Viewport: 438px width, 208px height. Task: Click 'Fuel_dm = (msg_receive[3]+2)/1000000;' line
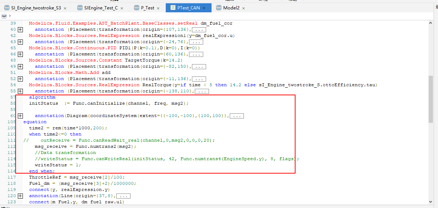[83, 183]
